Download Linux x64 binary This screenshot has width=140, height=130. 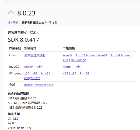pos(65,60)
